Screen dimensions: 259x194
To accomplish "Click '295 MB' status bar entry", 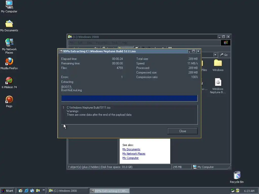I will tap(177, 167).
